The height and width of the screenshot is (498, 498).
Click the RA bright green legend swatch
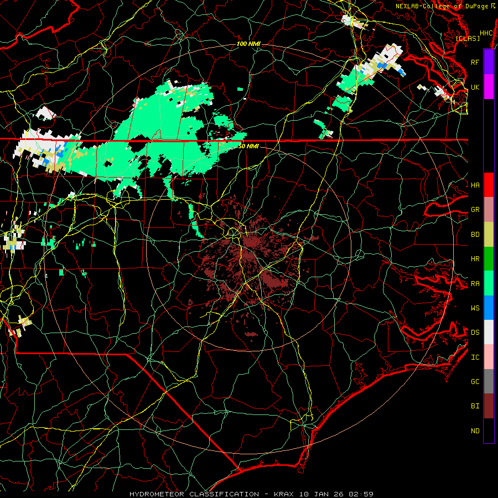489,283
